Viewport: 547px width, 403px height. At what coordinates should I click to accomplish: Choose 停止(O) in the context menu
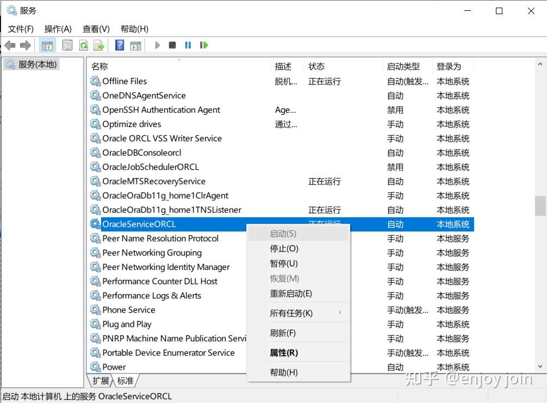click(299, 248)
